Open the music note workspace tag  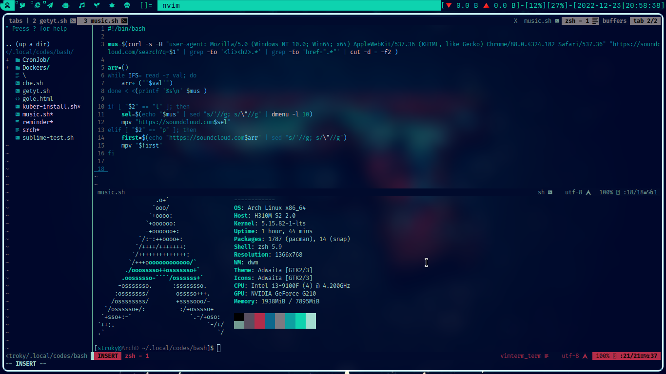(81, 5)
